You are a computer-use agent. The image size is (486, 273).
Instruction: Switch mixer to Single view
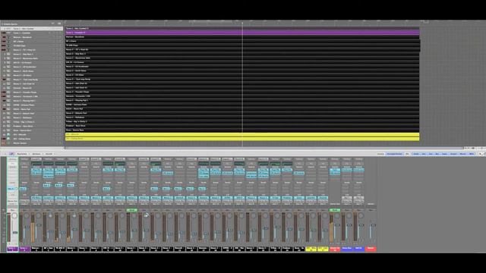(x=380, y=154)
